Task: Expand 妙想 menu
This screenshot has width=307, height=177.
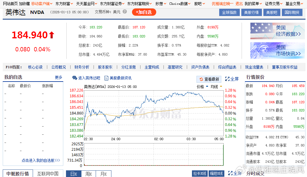Action: [161, 4]
